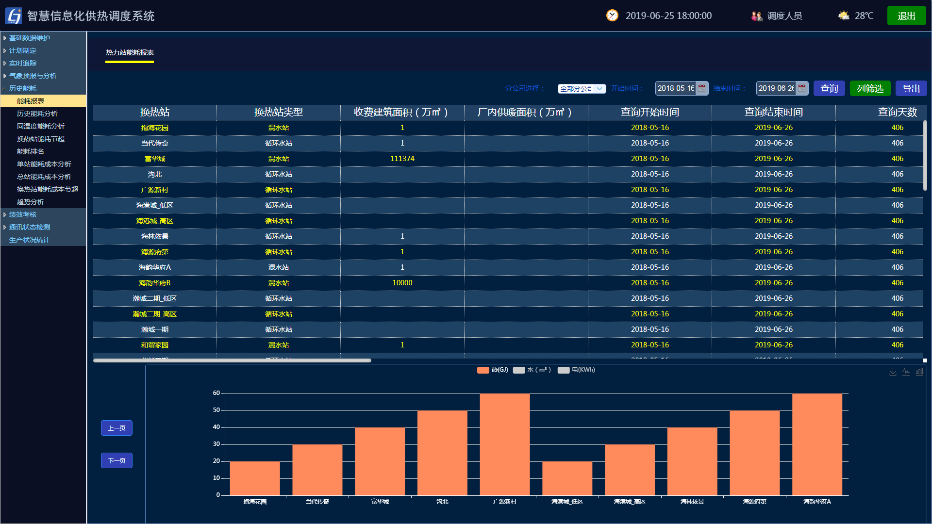Screen dimensions: 932x524
Task: Switch the chart to line view
Action: (906, 372)
